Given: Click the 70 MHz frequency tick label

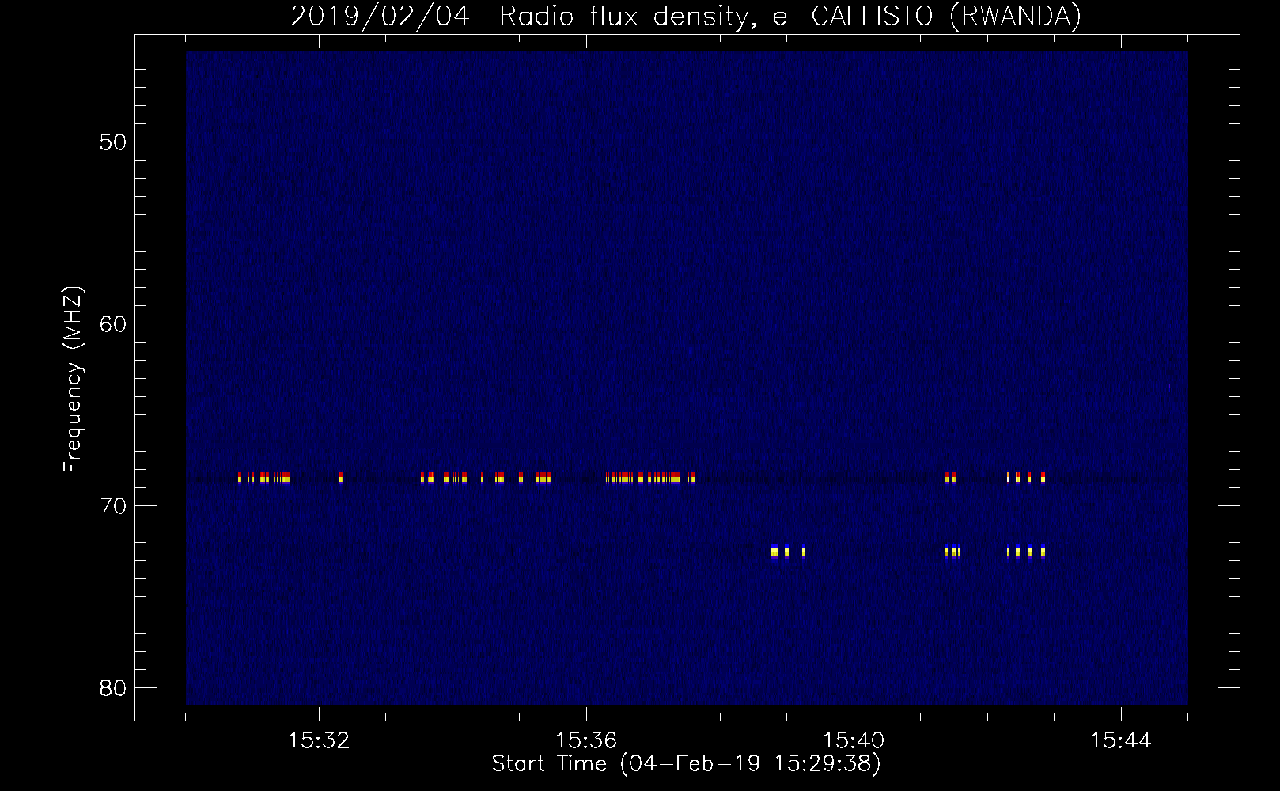Looking at the screenshot, I should [112, 506].
